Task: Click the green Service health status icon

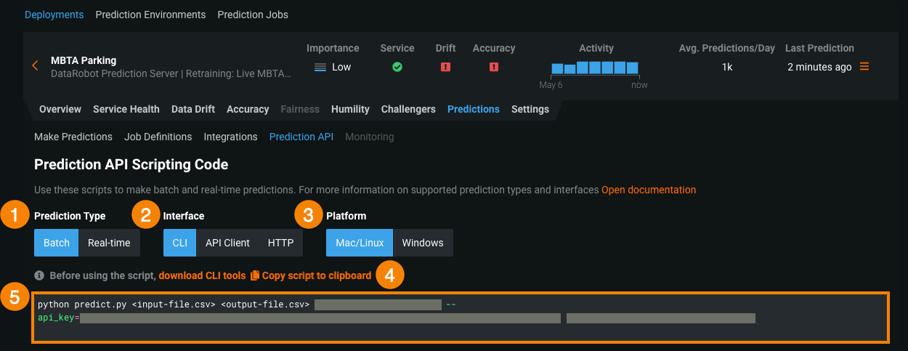Action: tap(397, 67)
